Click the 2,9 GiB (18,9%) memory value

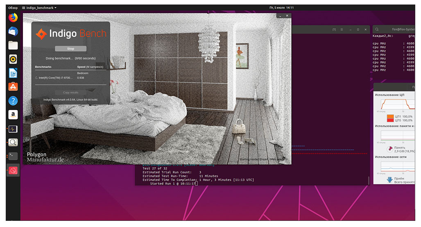404,151
